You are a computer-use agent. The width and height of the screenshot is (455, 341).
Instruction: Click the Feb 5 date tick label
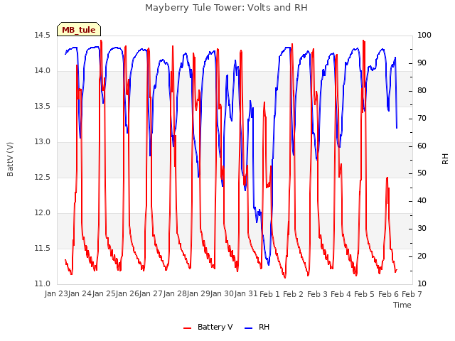[365, 294]
